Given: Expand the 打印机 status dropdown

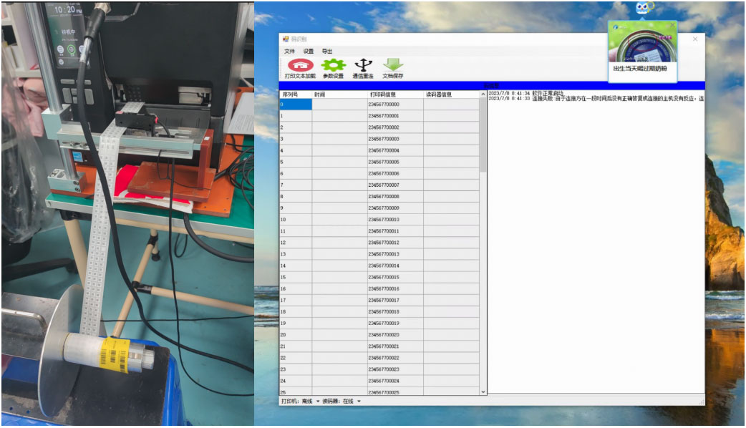Looking at the screenshot, I should click(x=318, y=402).
